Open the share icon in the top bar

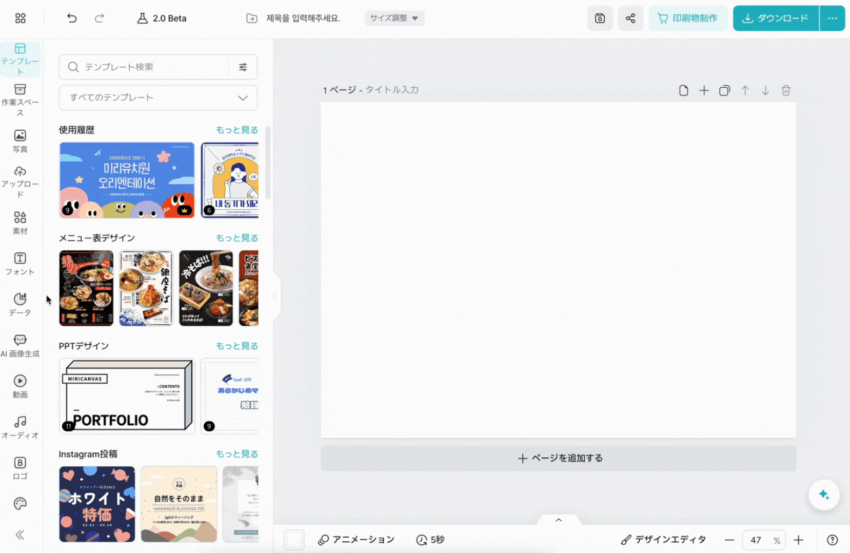(630, 18)
